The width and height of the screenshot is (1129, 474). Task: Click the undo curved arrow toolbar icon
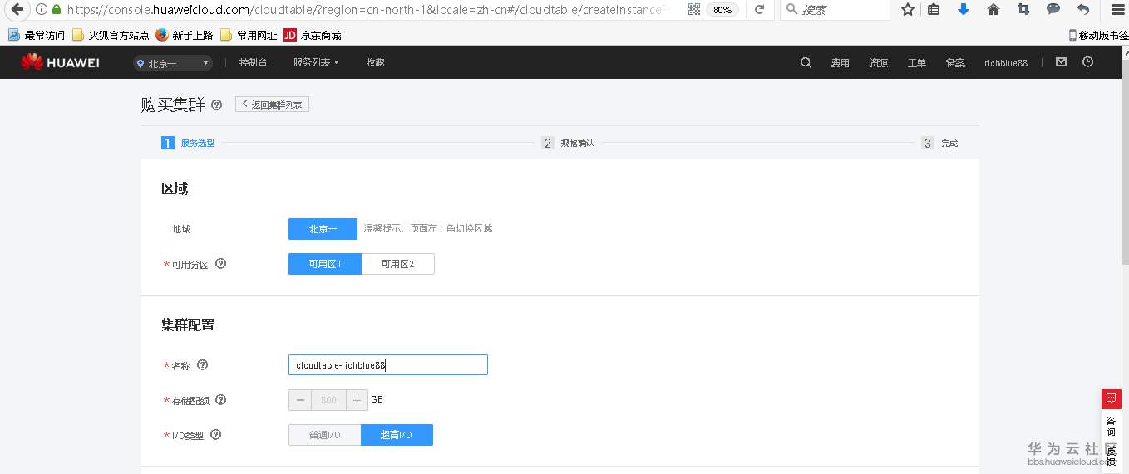(1082, 10)
